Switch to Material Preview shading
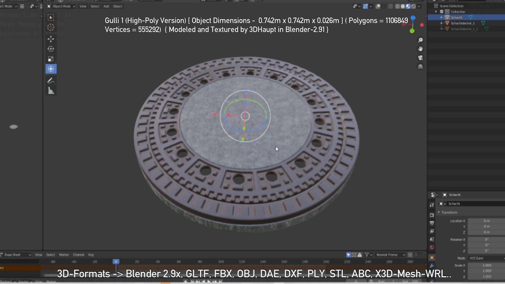505x284 pixels. (x=408, y=6)
